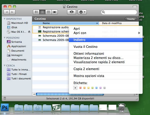Choose Visualizzazione rapida 2 elementi
150x115 pixels.
[106, 62]
